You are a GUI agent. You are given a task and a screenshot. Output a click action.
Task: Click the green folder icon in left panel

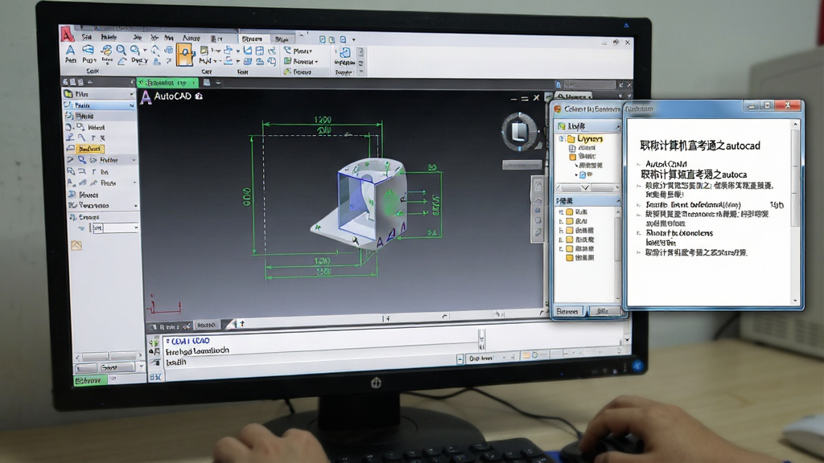click(x=68, y=94)
